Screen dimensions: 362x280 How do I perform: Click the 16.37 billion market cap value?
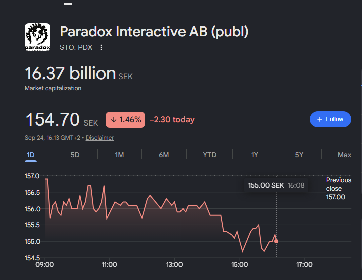pyautogui.click(x=70, y=73)
